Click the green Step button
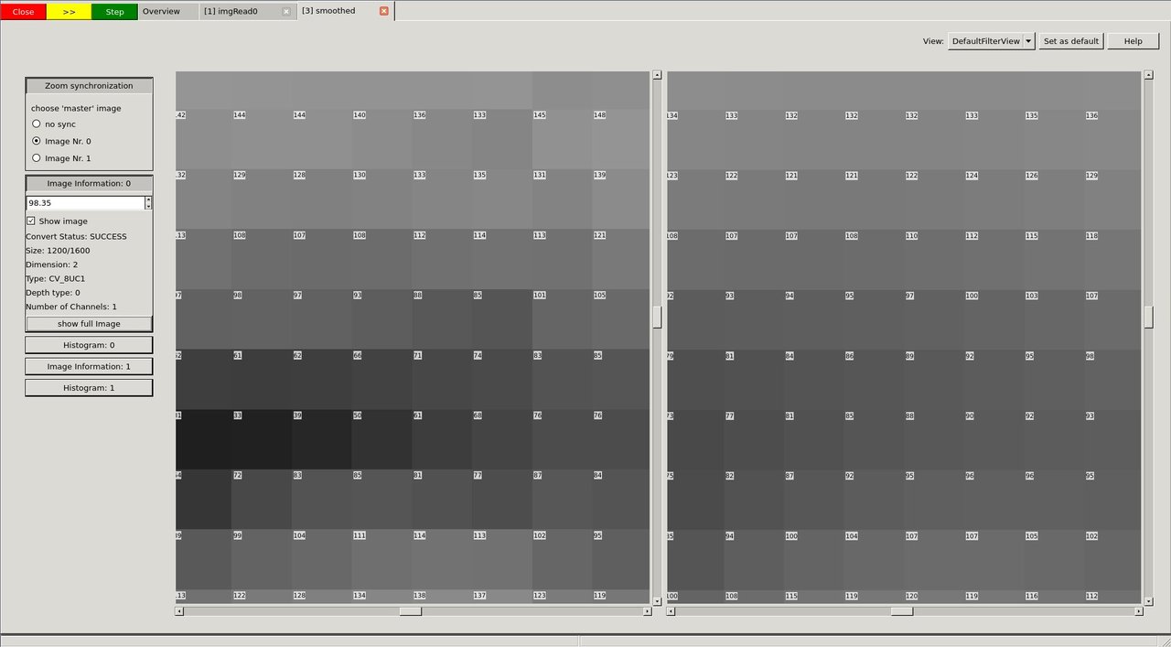Screen dimensions: 1171x647 pos(114,12)
